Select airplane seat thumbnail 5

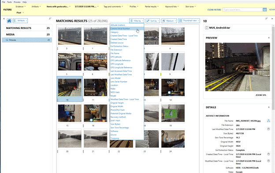coord(70,61)
